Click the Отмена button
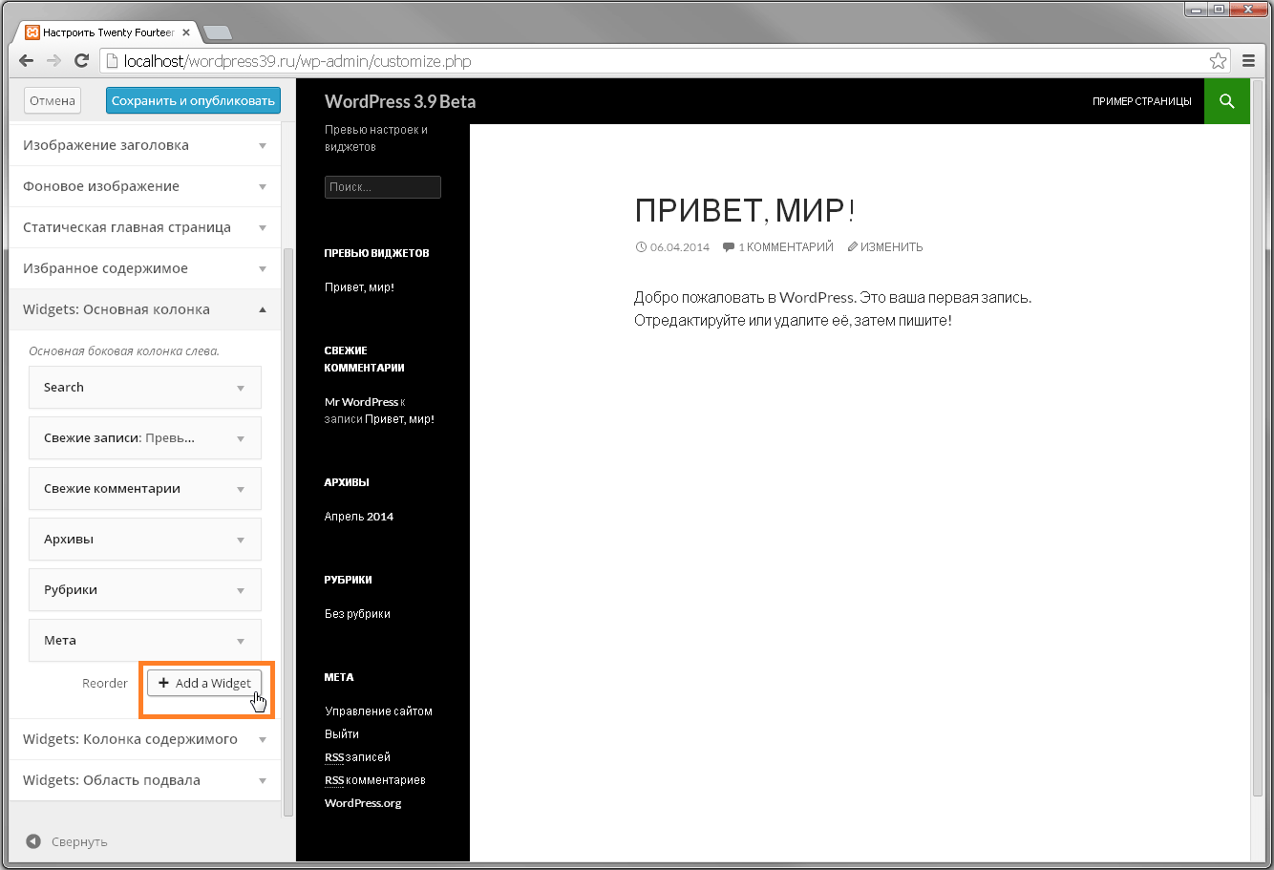The width and height of the screenshot is (1274, 870). tap(52, 100)
